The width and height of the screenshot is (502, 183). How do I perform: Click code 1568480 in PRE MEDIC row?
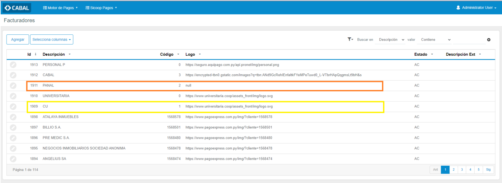pyautogui.click(x=174, y=138)
